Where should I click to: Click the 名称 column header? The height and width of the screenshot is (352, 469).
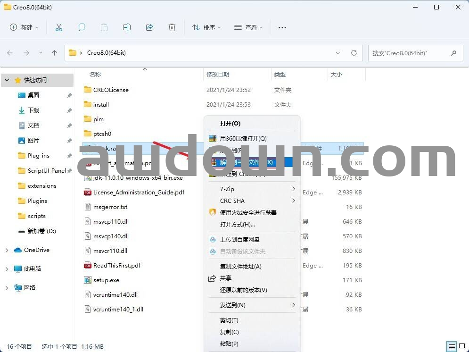pos(95,75)
